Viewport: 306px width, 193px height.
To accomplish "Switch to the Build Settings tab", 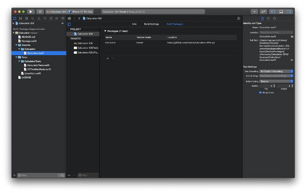I will (x=151, y=24).
